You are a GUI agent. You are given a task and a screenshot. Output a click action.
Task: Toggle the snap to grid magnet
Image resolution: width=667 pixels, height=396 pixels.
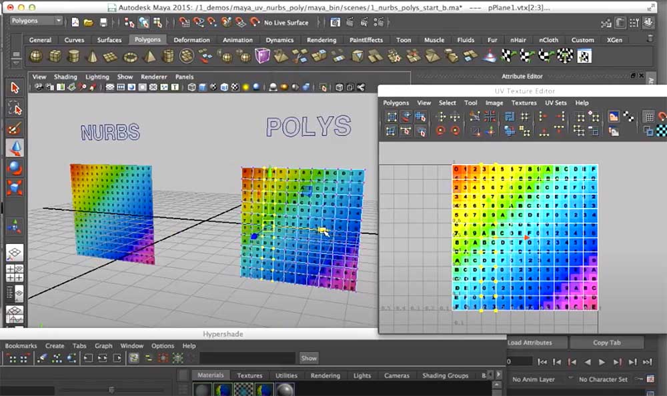pyautogui.click(x=184, y=23)
